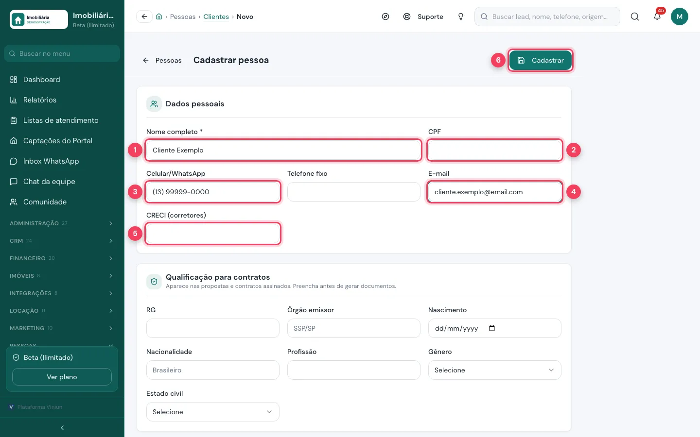Expand the Imóveis section
This screenshot has width=700, height=437.
pos(62,276)
